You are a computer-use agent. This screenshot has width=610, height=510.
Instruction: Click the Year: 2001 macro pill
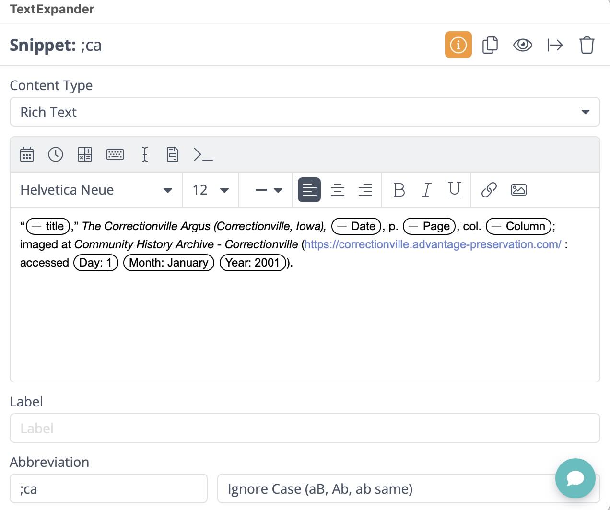click(253, 263)
